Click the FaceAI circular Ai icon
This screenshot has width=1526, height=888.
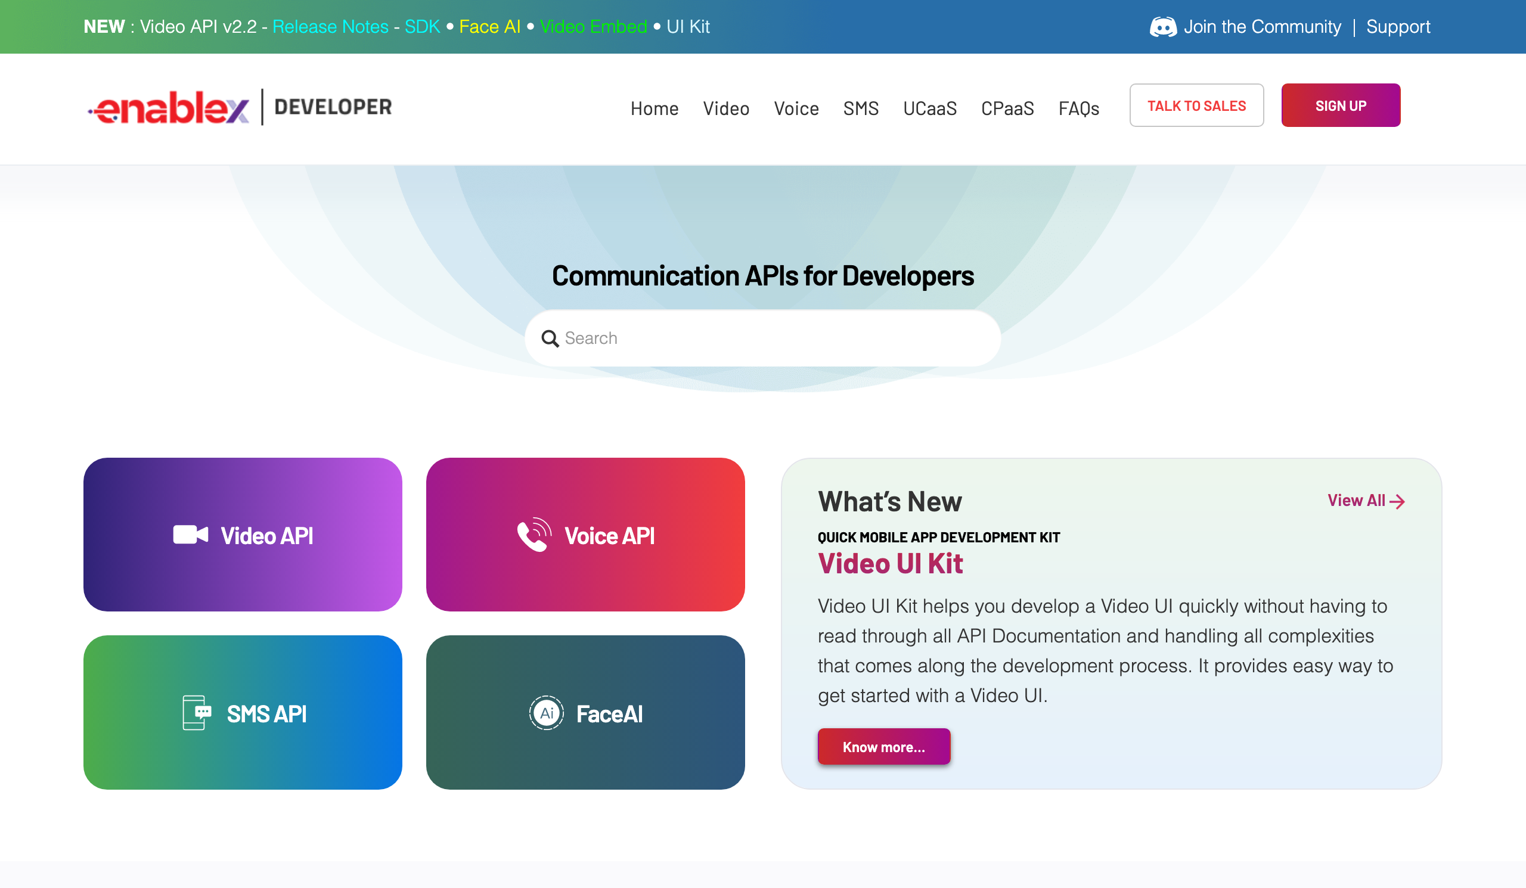point(546,712)
